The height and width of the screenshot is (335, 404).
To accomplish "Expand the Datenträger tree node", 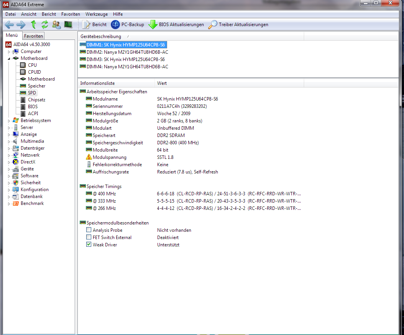I will coord(9,149).
